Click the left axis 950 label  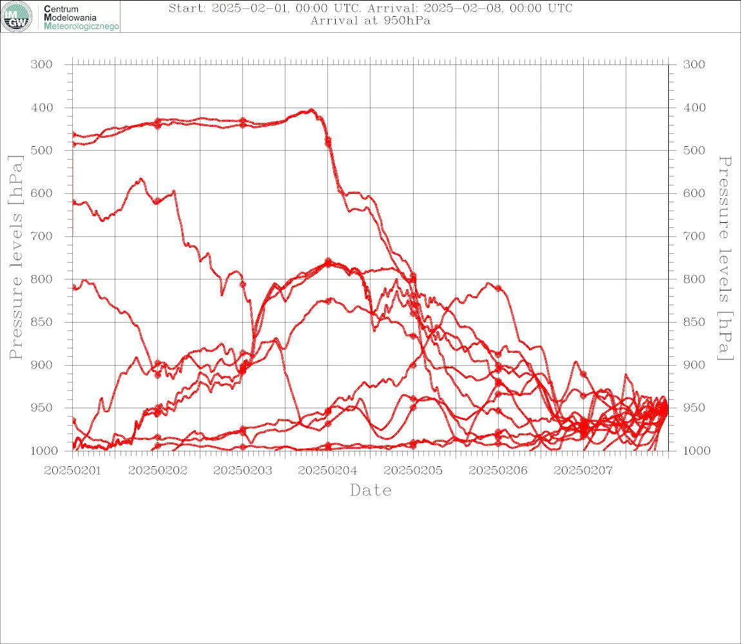[x=42, y=407]
